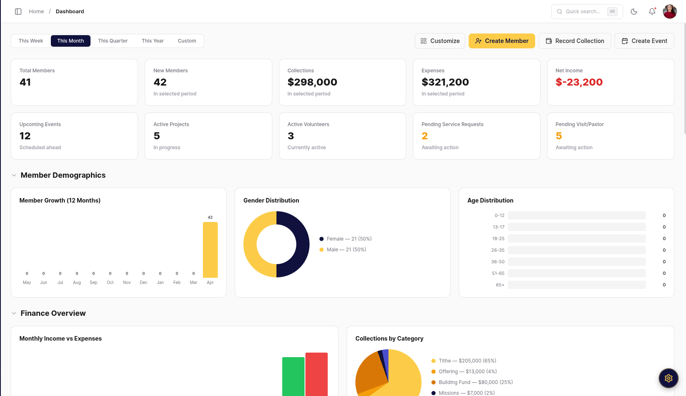Click the Expenses $321,200 value

click(445, 82)
